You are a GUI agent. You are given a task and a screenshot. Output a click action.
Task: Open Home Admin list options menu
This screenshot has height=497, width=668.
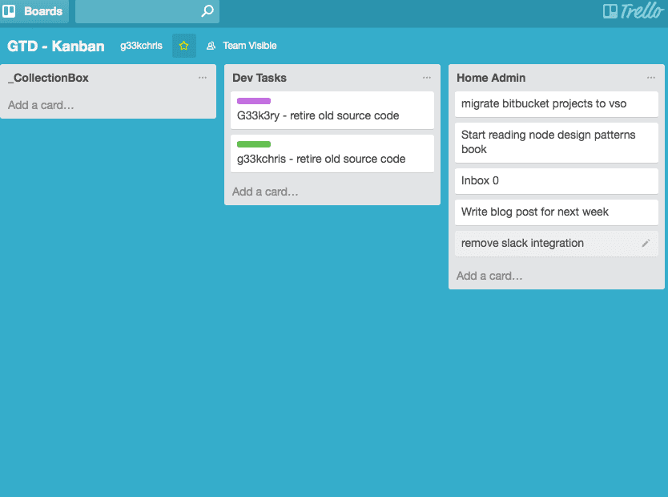pyautogui.click(x=651, y=78)
